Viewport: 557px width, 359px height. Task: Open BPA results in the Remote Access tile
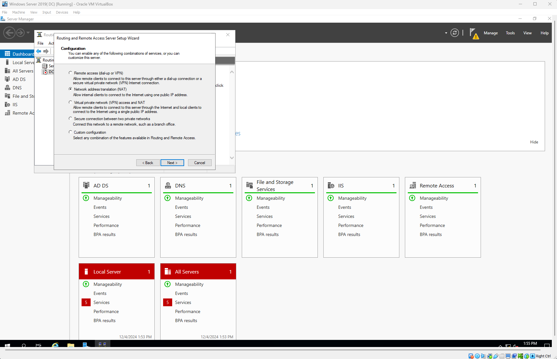click(x=431, y=234)
